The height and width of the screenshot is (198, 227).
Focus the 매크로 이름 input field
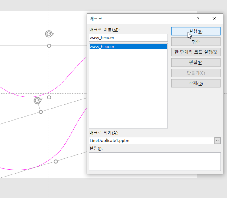coord(128,38)
